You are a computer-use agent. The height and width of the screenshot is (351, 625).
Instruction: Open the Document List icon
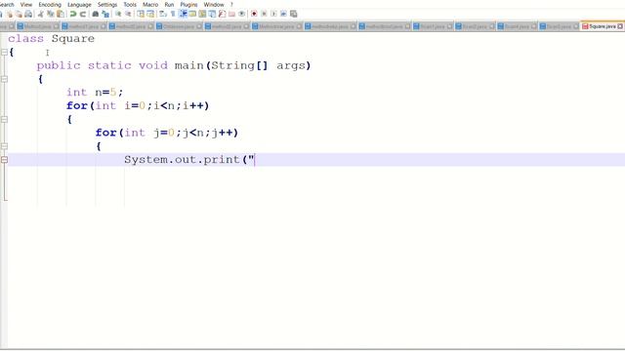pyautogui.click(x=212, y=14)
